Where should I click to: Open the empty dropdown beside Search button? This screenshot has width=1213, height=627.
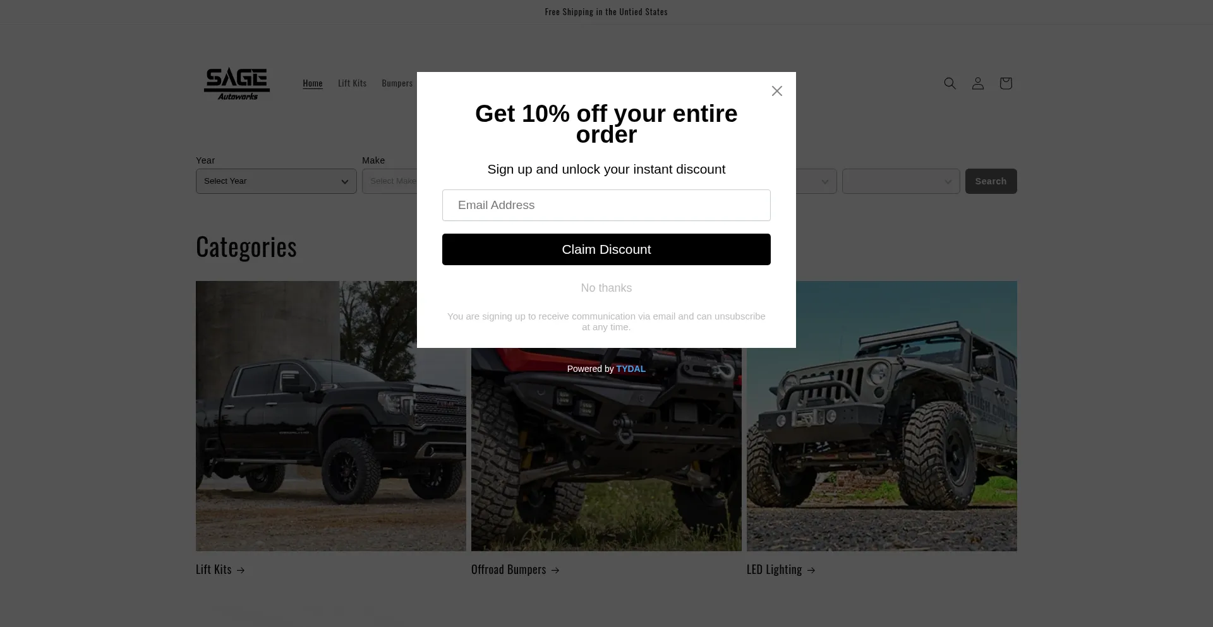pyautogui.click(x=901, y=181)
